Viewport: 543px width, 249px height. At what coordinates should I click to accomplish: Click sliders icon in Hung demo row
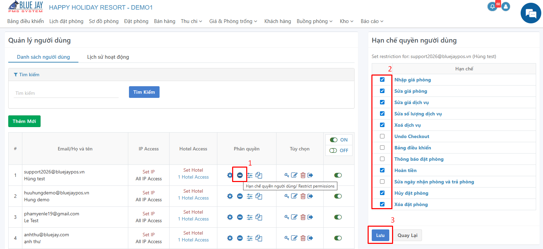click(250, 196)
